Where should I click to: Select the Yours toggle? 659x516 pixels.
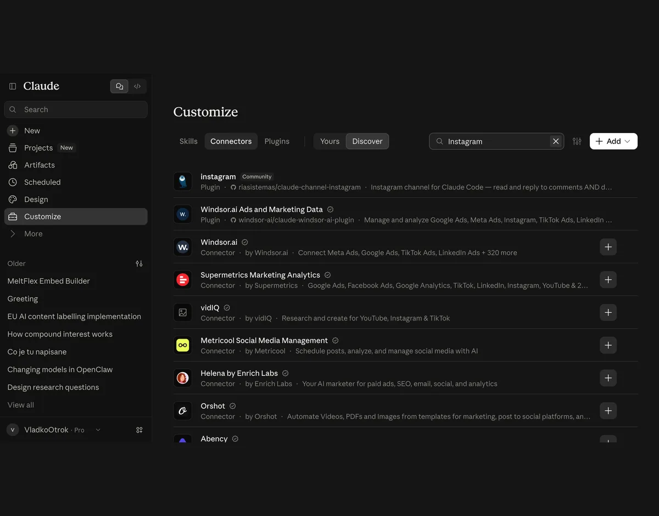[330, 141]
